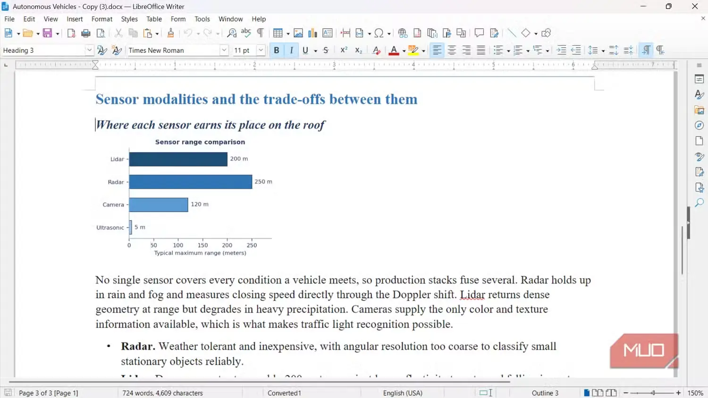Click the Outline 3 status field
The width and height of the screenshot is (708, 398).
[x=545, y=393]
